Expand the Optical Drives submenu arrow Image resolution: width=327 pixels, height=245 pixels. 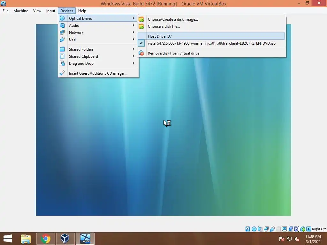click(x=133, y=18)
